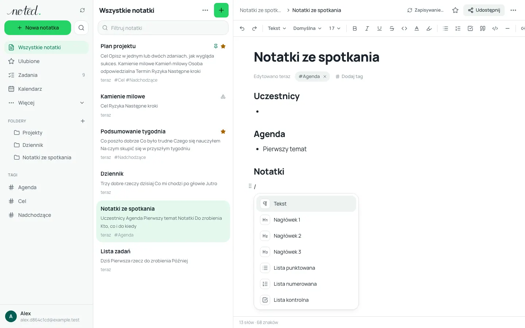Open Wszystkie notatki list options menu
Viewport: 525px width, 328px height.
(205, 10)
